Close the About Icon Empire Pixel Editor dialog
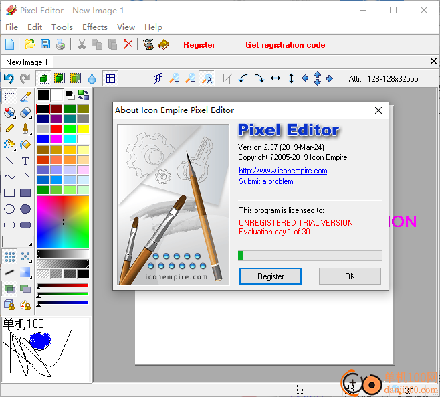Image resolution: width=440 pixels, height=397 pixels. (378, 110)
